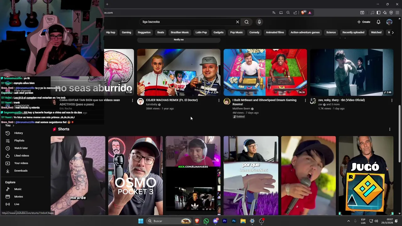402x226 pixels.
Task: Open the Matthew Beem channel avatar
Action: pyautogui.click(x=227, y=101)
